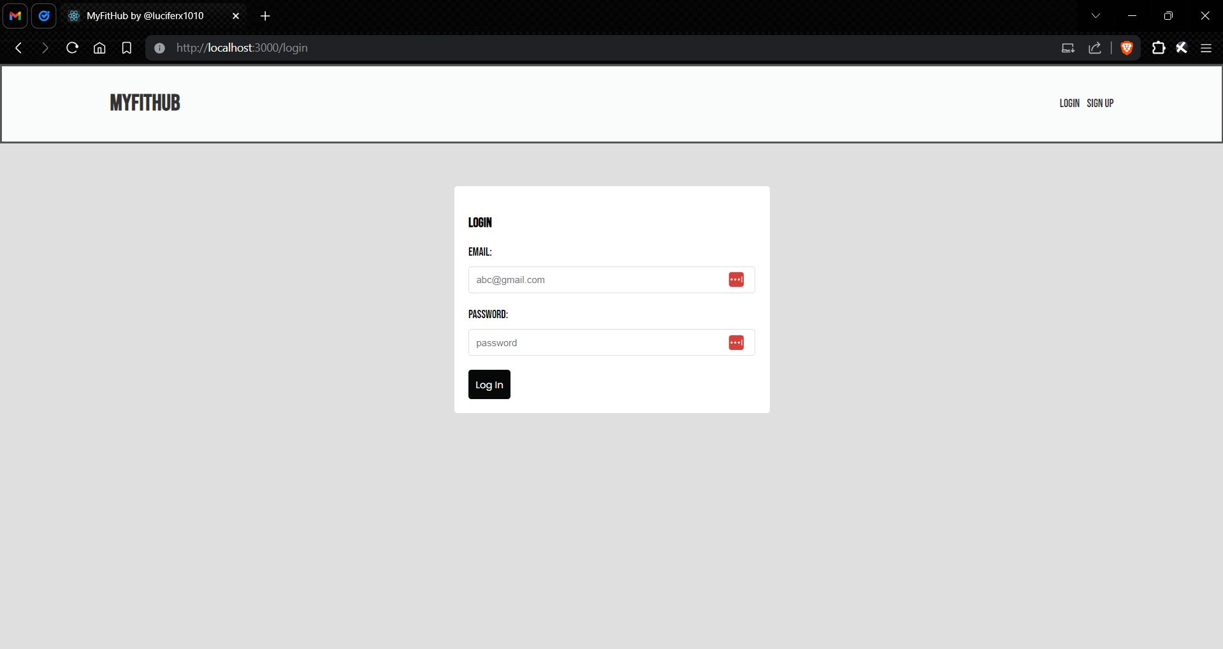
Task: Open the browser extensions puzzle icon
Action: click(x=1158, y=48)
